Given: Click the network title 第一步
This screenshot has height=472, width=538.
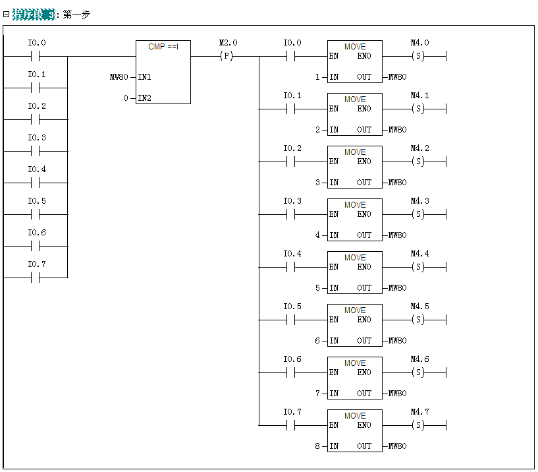Looking at the screenshot, I should tap(76, 14).
